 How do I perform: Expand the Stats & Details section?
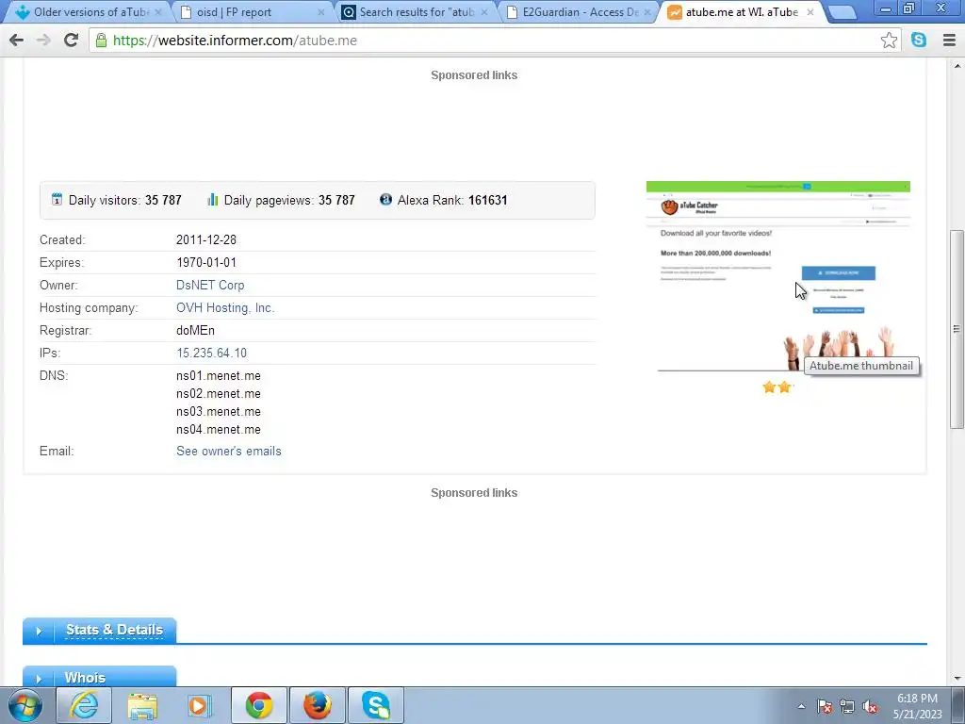coord(100,631)
